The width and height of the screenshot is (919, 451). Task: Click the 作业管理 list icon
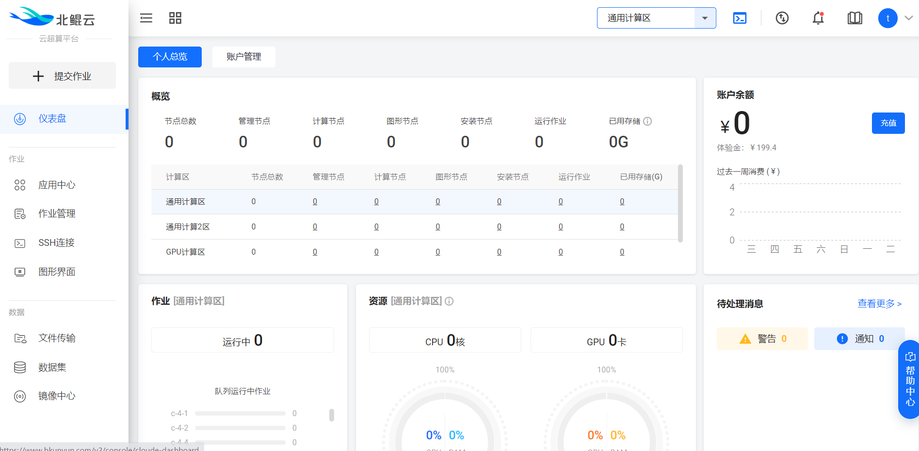(20, 214)
